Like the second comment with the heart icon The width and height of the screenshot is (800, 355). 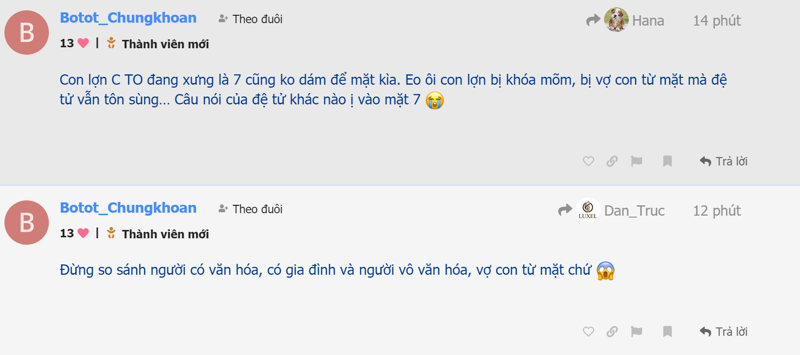588,332
